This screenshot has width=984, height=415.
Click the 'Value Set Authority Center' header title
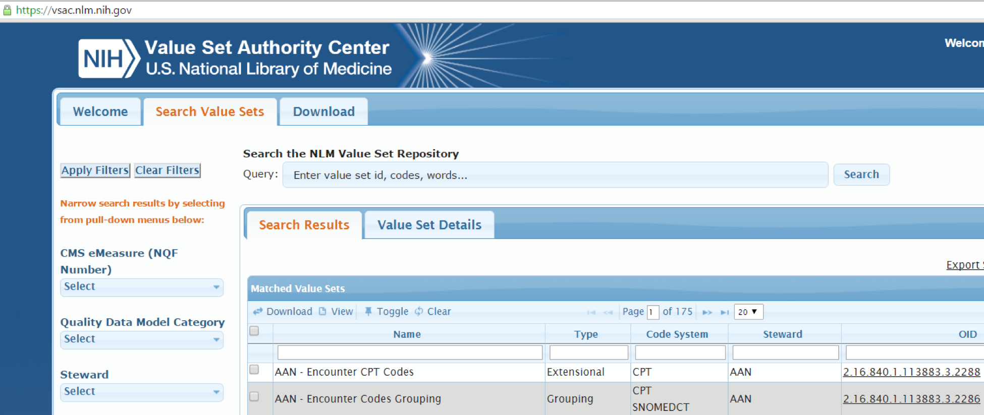point(267,47)
